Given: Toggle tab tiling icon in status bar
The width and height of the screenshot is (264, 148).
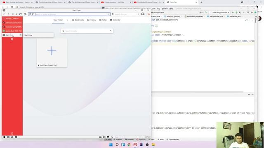Looking at the screenshot, I should (x=104, y=137).
